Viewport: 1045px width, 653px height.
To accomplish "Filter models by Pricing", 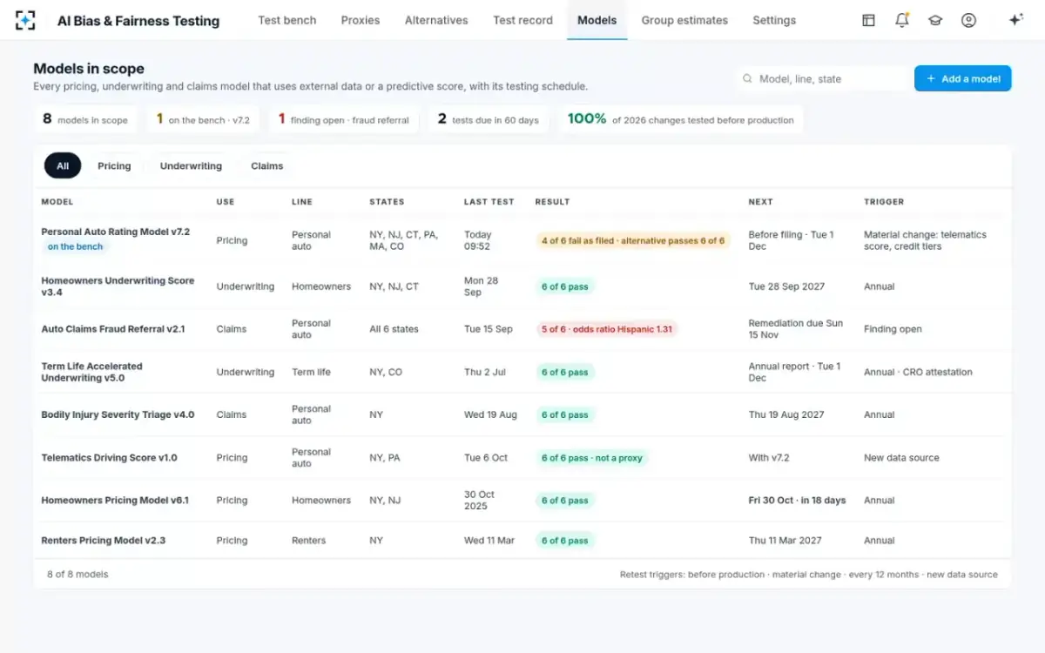I will (x=114, y=165).
